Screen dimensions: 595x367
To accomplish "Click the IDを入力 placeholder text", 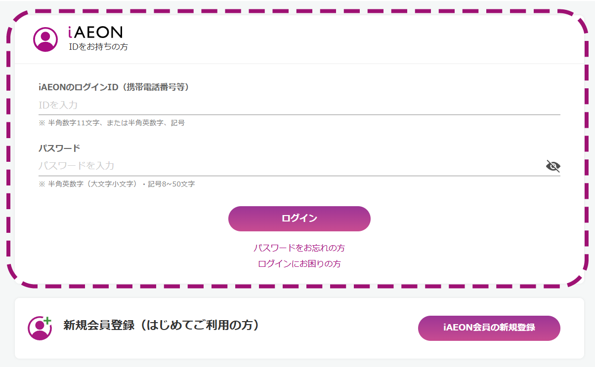I will (x=58, y=105).
